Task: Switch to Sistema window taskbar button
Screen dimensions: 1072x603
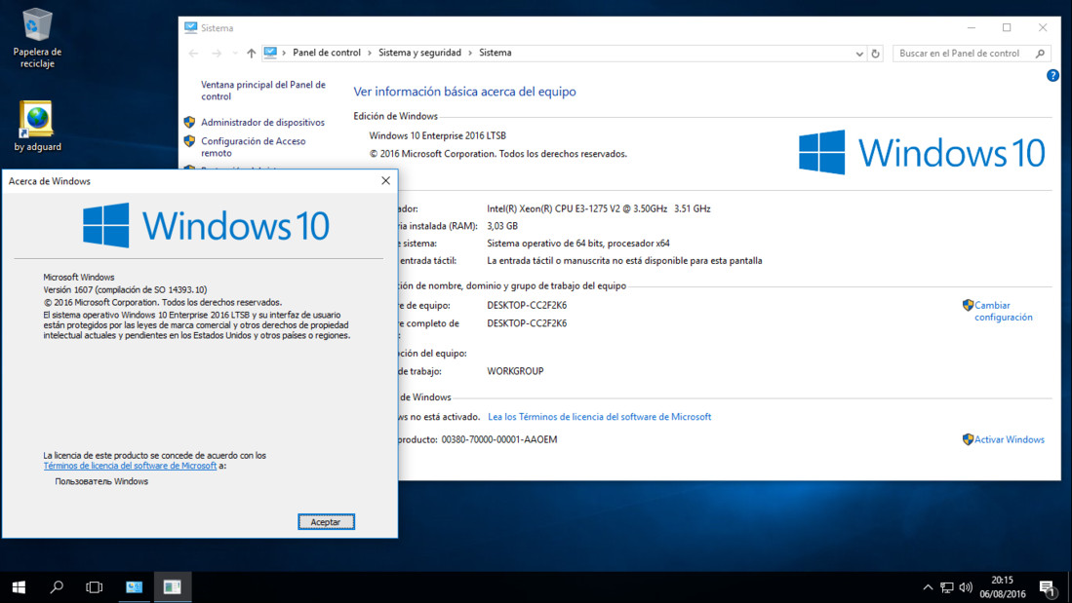Action: (134, 587)
